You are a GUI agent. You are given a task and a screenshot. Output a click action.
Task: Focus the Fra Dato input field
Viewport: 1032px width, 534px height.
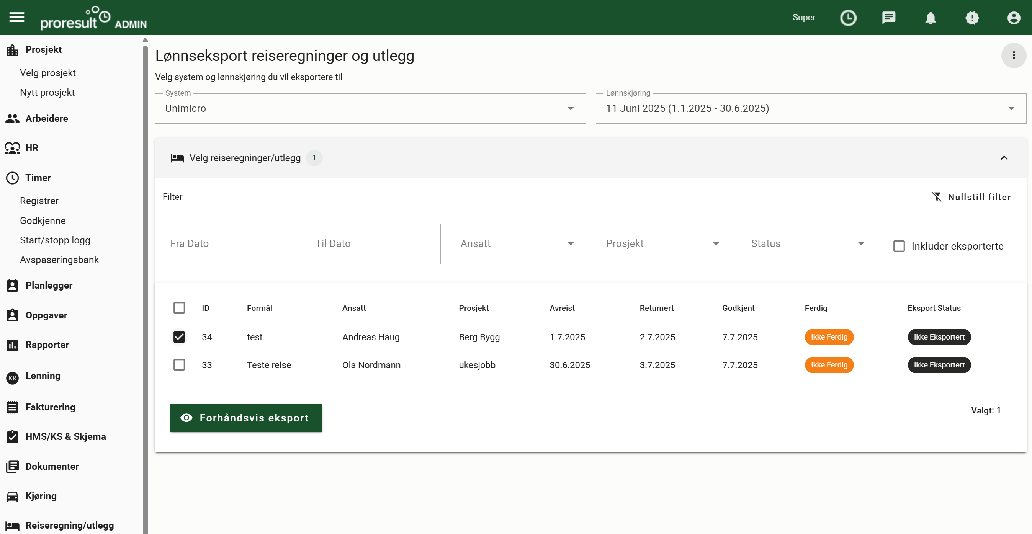227,243
